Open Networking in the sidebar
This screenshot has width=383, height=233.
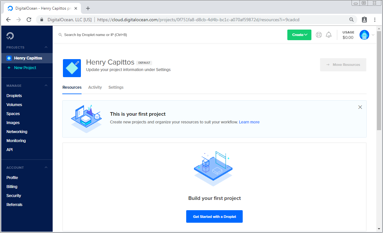[x=17, y=131]
